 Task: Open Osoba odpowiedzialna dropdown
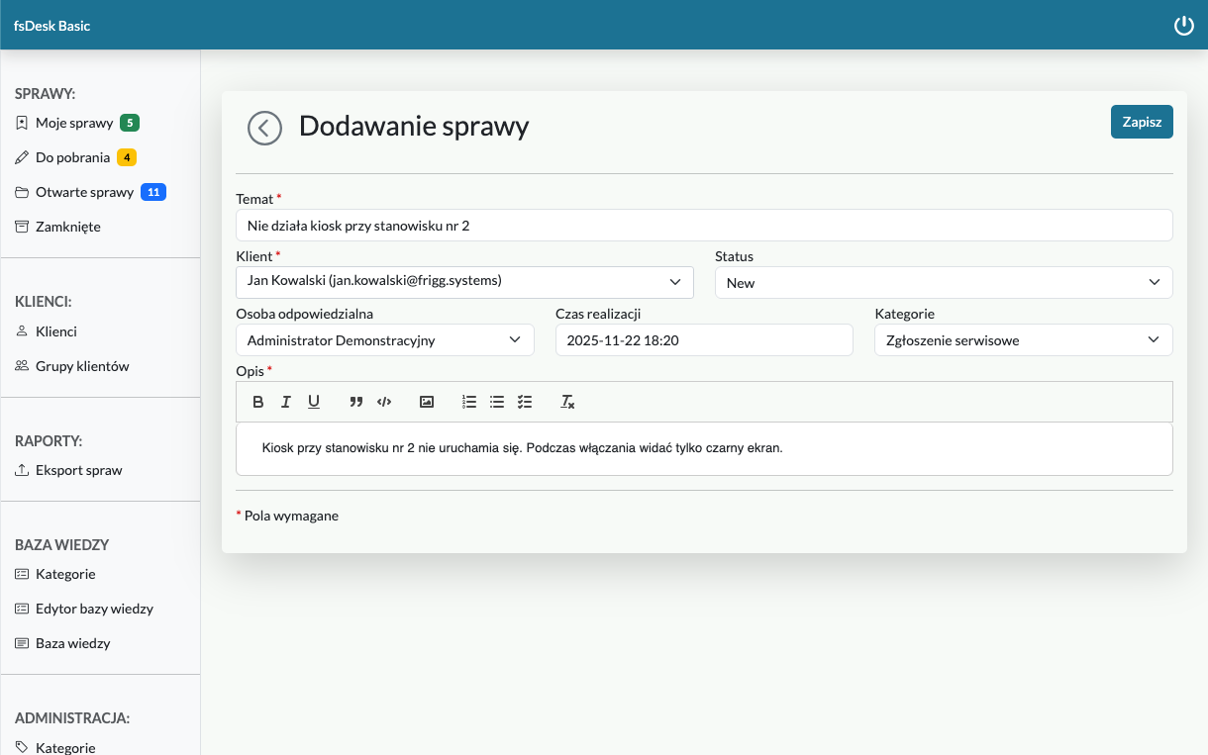384,340
